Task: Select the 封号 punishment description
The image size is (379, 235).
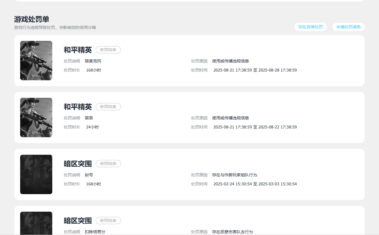Action: click(x=89, y=175)
